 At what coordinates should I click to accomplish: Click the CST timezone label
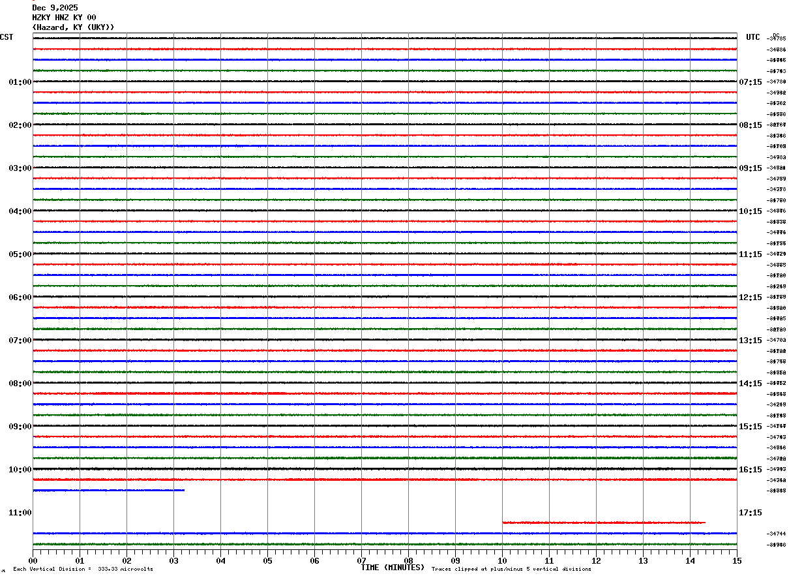[7, 37]
